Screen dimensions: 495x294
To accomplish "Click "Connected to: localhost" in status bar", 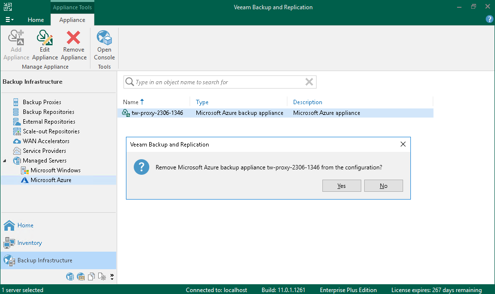I will click(x=216, y=290).
